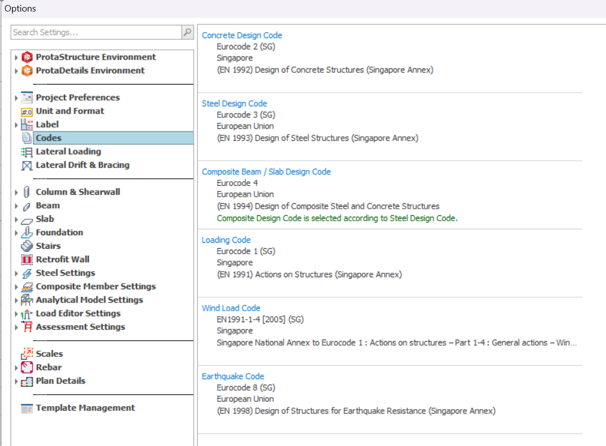Click the ProtaDetails Environment icon
The height and width of the screenshot is (446, 606).
(x=27, y=70)
